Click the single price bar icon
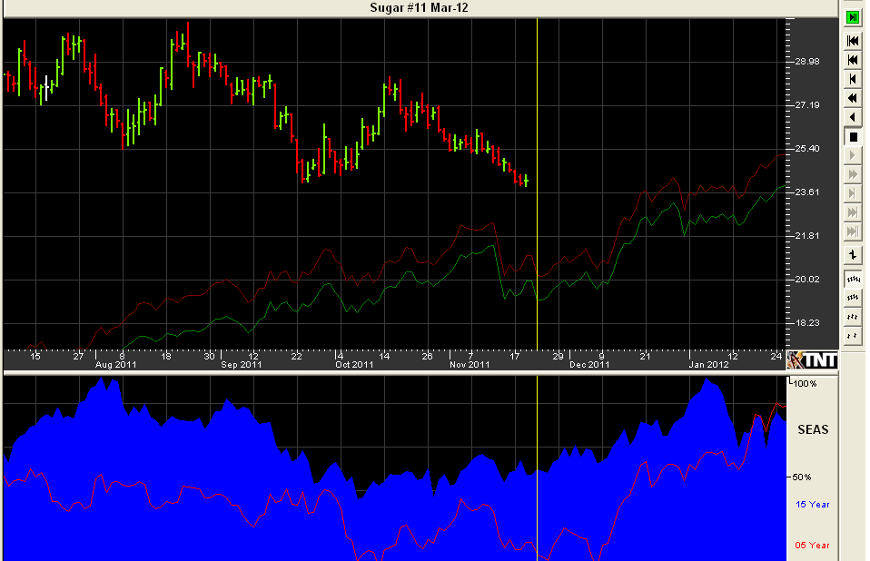Screen dimensions: 870x561 point(853,255)
